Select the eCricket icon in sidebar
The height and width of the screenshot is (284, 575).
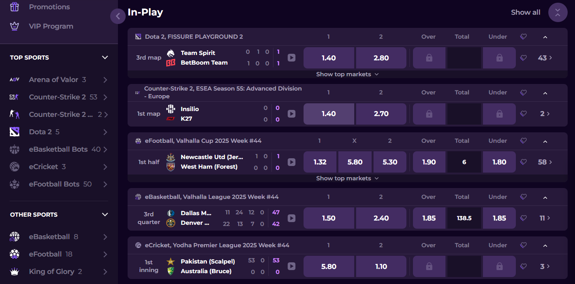pos(14,166)
